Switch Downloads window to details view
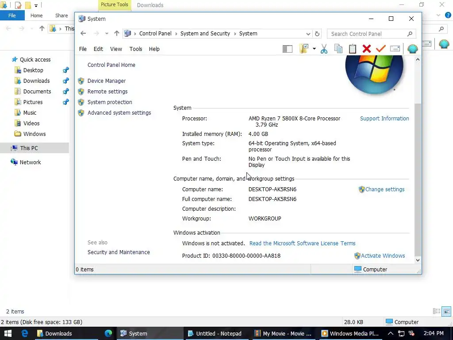Screen dimensions: 453x340 pyautogui.click(x=437, y=311)
